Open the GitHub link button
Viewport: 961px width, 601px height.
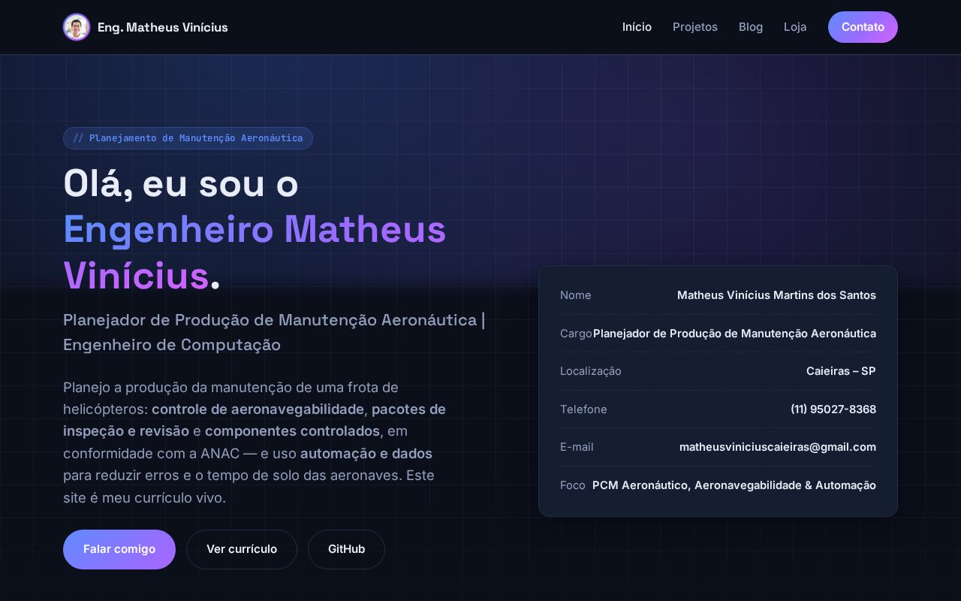pyautogui.click(x=346, y=549)
